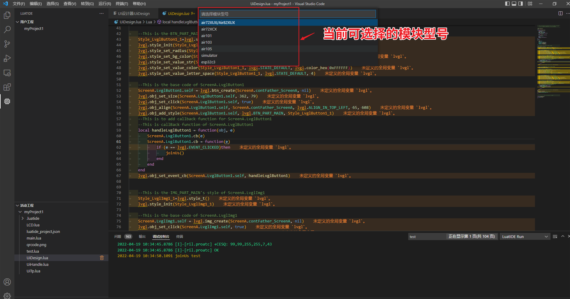Open the Run and Debug view icon
The width and height of the screenshot is (570, 299).
(7, 58)
